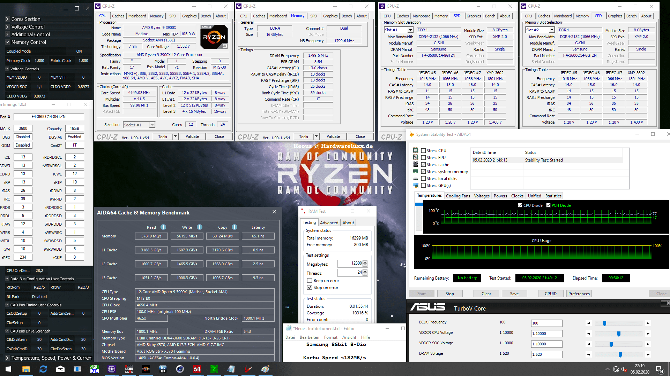
Task: Enable the Stress GPU(s) checkbox
Action: pos(423,186)
